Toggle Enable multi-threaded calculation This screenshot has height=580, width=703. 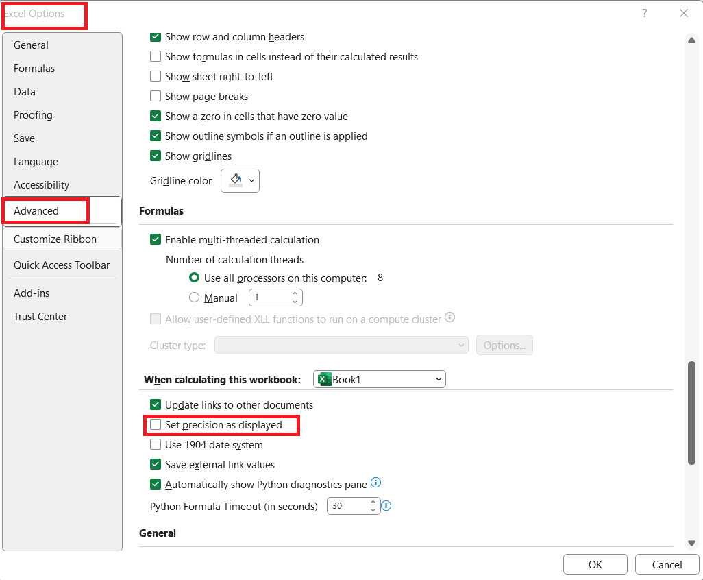tap(156, 239)
